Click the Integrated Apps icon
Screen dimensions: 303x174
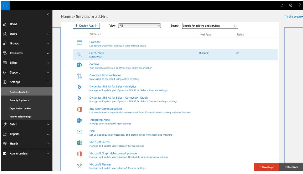pos(79,120)
